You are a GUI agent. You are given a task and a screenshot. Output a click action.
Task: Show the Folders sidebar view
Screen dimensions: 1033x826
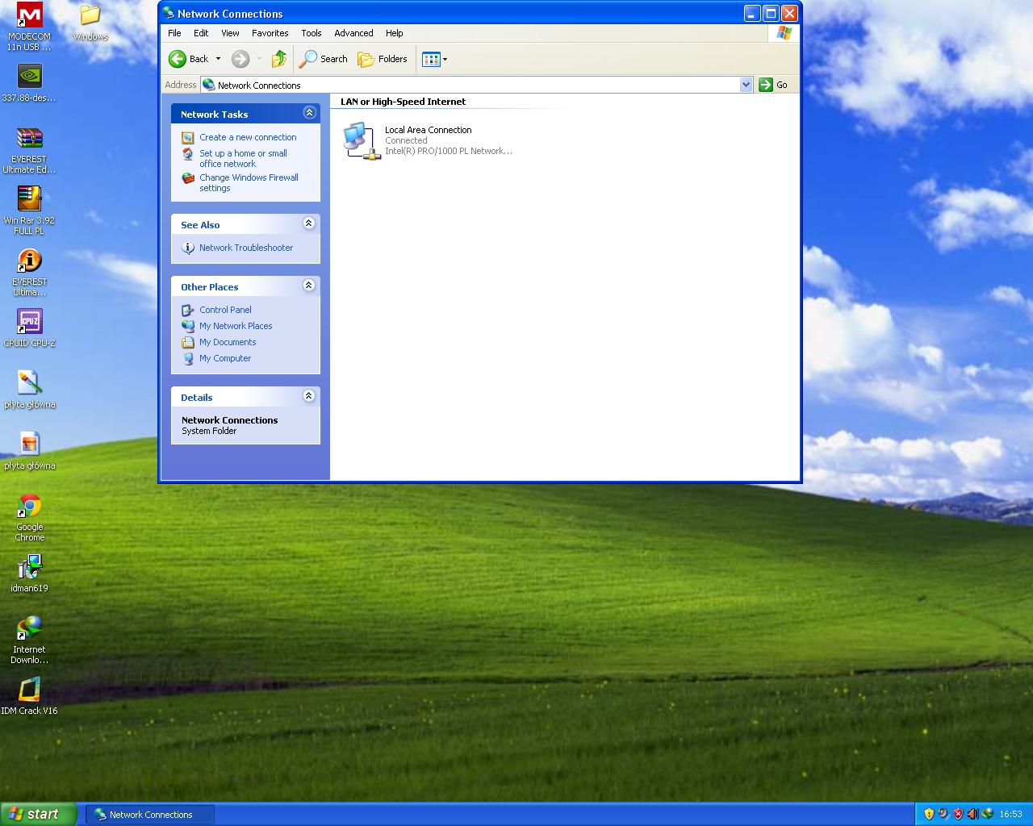tap(382, 59)
